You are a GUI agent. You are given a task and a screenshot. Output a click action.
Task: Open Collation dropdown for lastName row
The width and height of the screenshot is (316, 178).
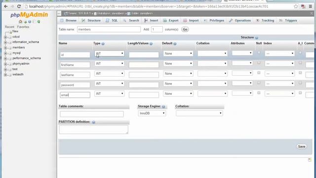point(212,74)
